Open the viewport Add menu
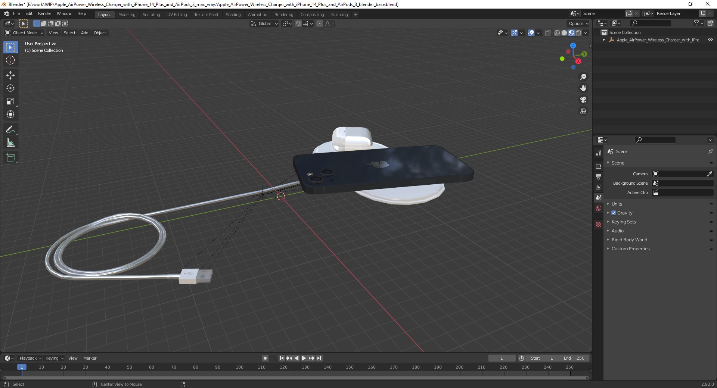The width and height of the screenshot is (717, 388). [85, 33]
